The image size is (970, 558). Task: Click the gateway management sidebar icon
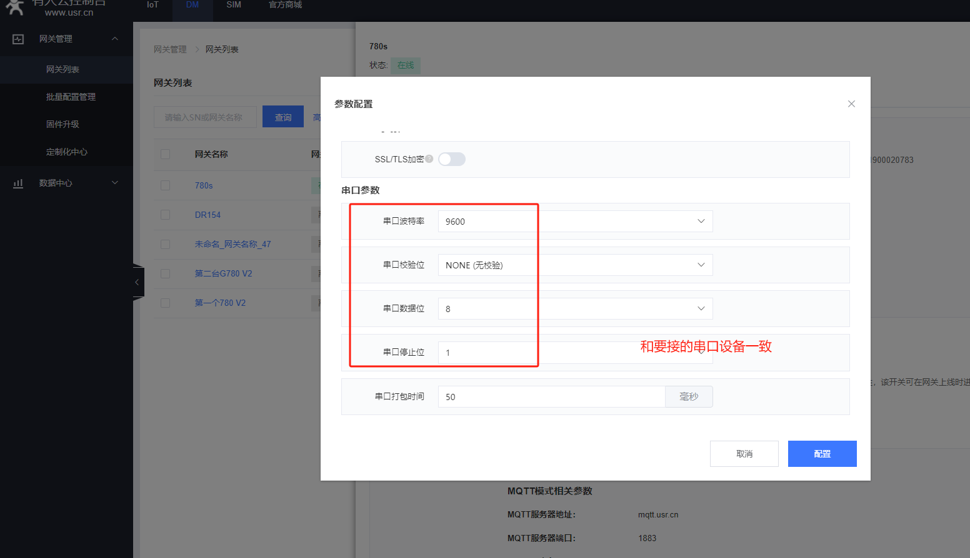coord(18,39)
